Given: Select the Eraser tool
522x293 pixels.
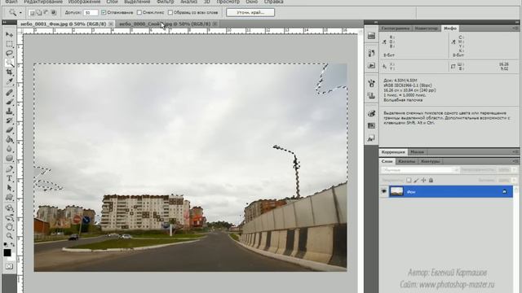Looking at the screenshot, I should click(9, 130).
